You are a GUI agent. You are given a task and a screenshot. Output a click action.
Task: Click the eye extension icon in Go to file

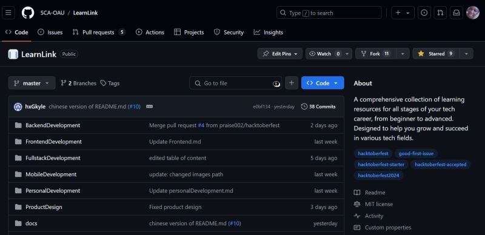(x=276, y=84)
